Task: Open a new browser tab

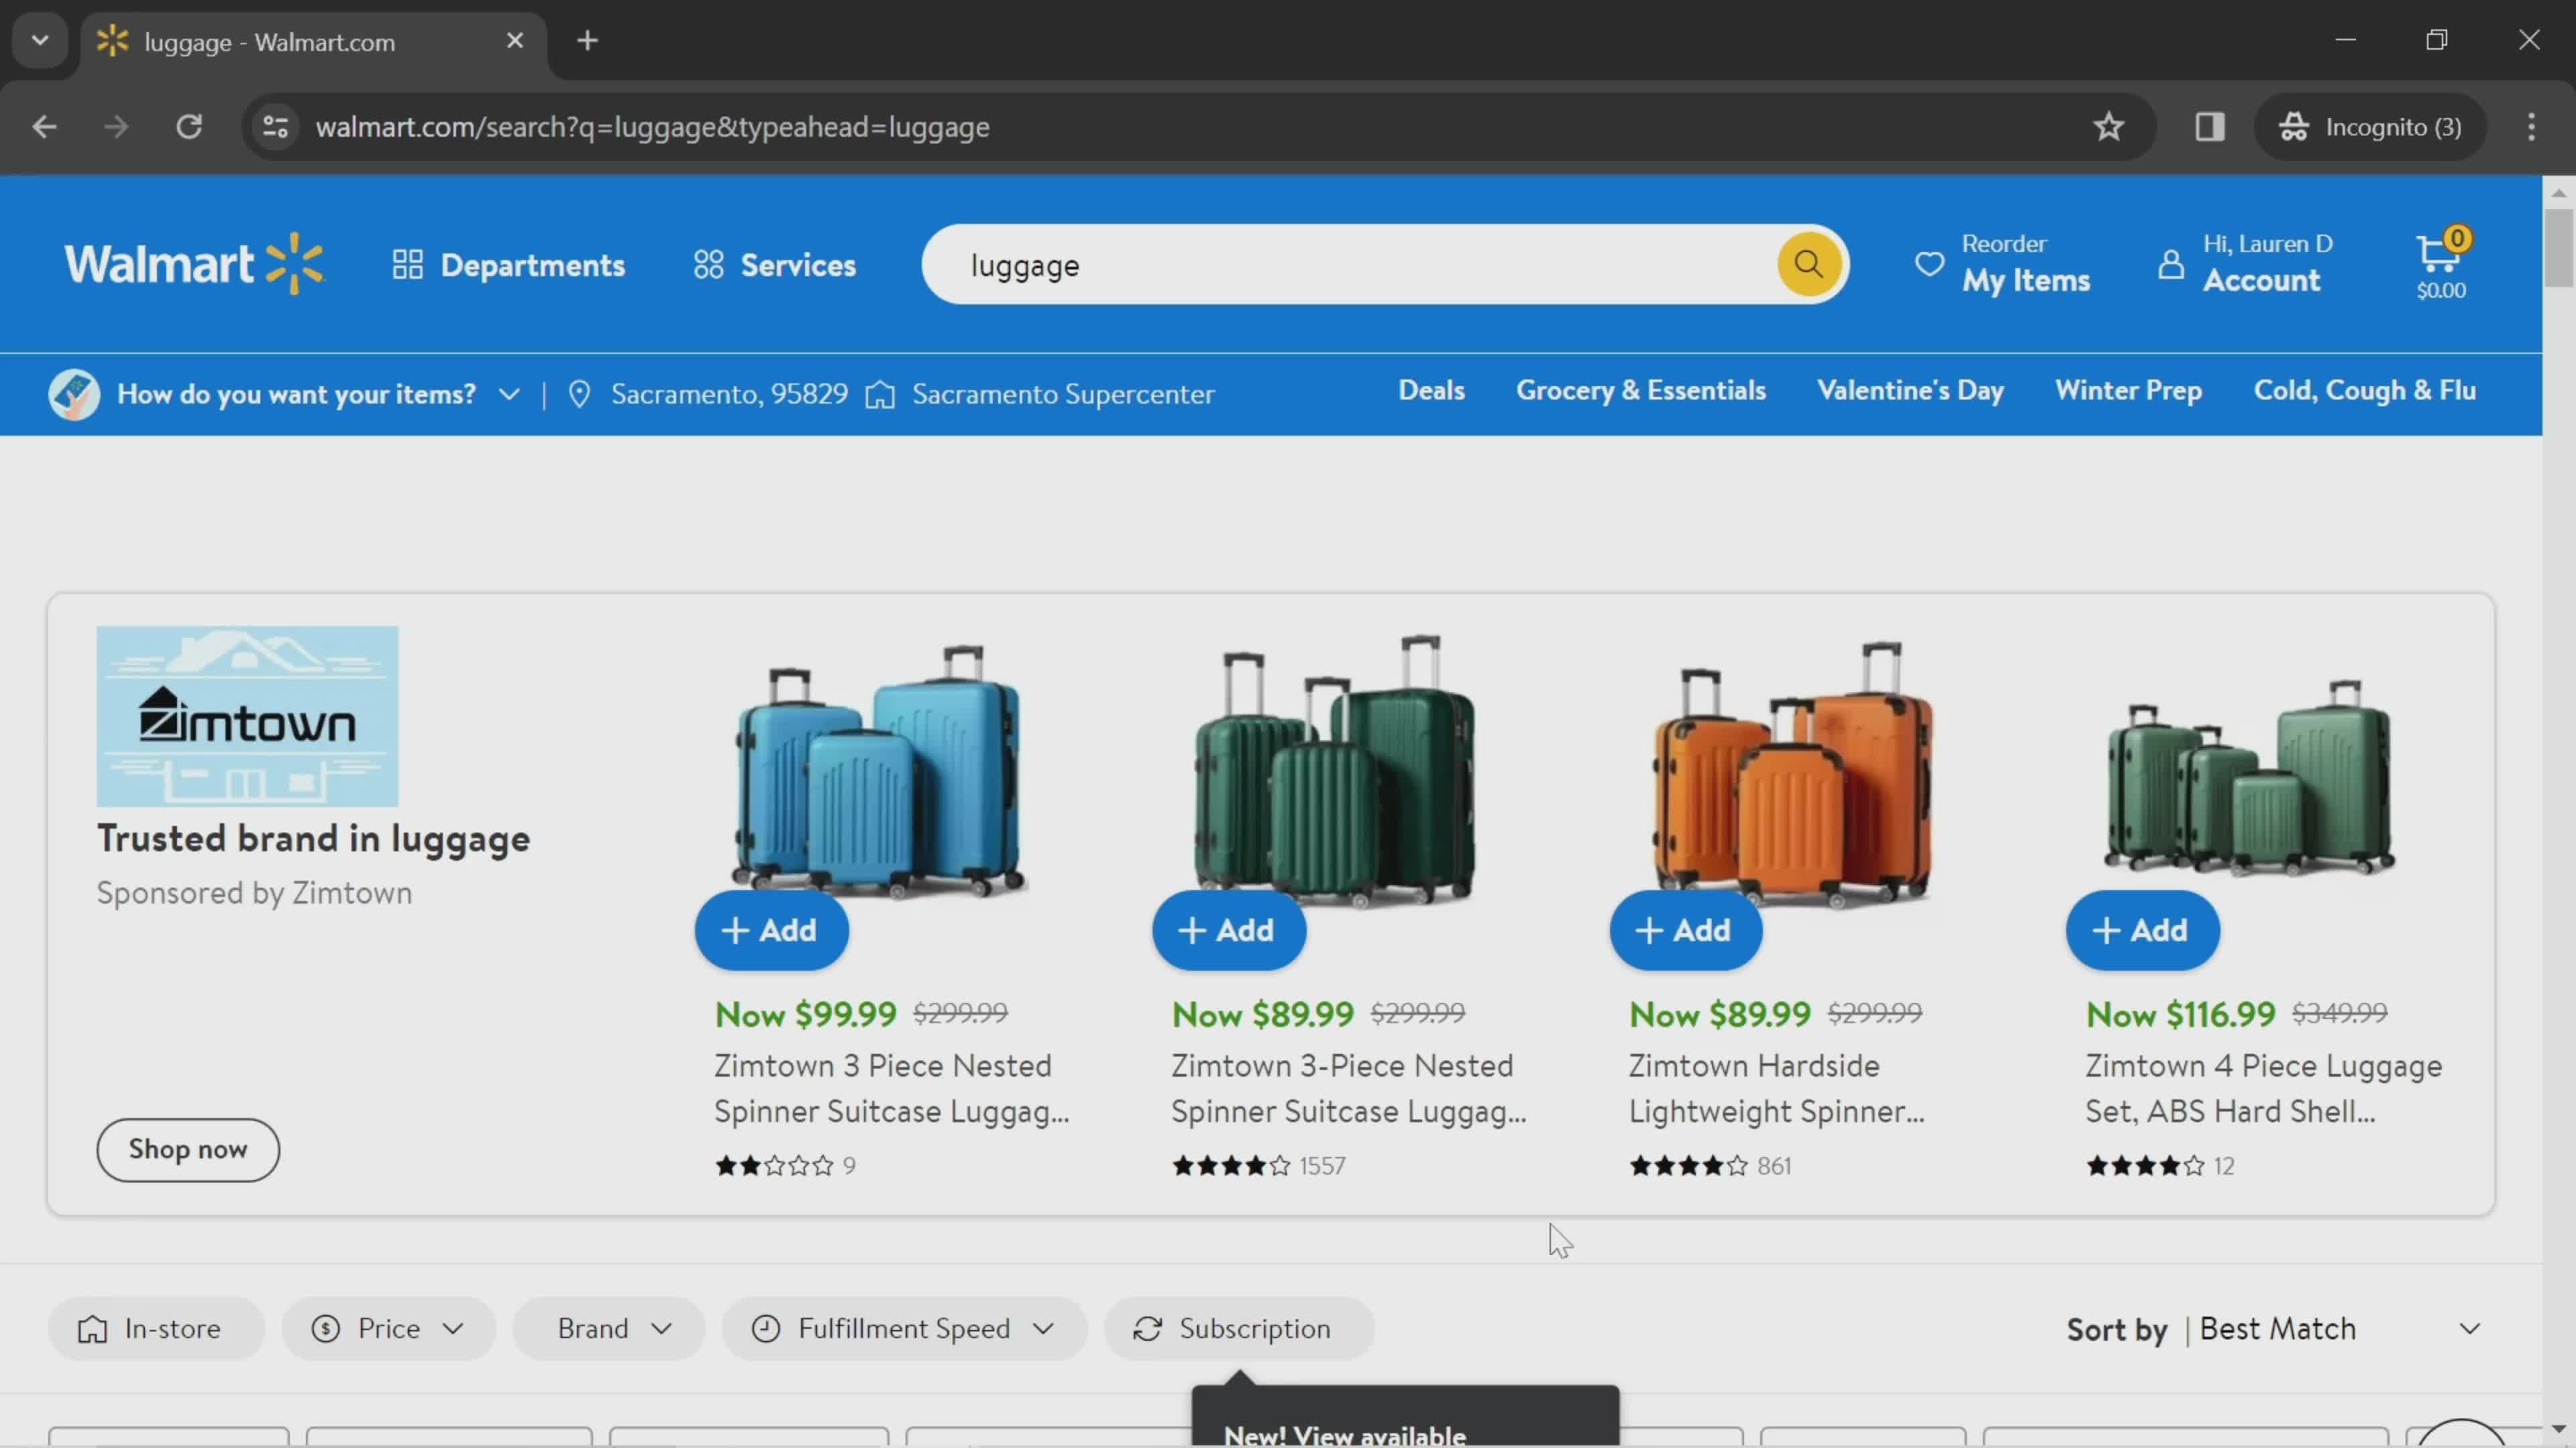Action: click(x=588, y=41)
